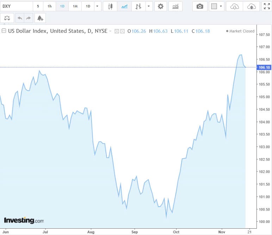The width and height of the screenshot is (272, 235).
Task: Open the chart style dropdown arrow
Action: click(x=149, y=6)
